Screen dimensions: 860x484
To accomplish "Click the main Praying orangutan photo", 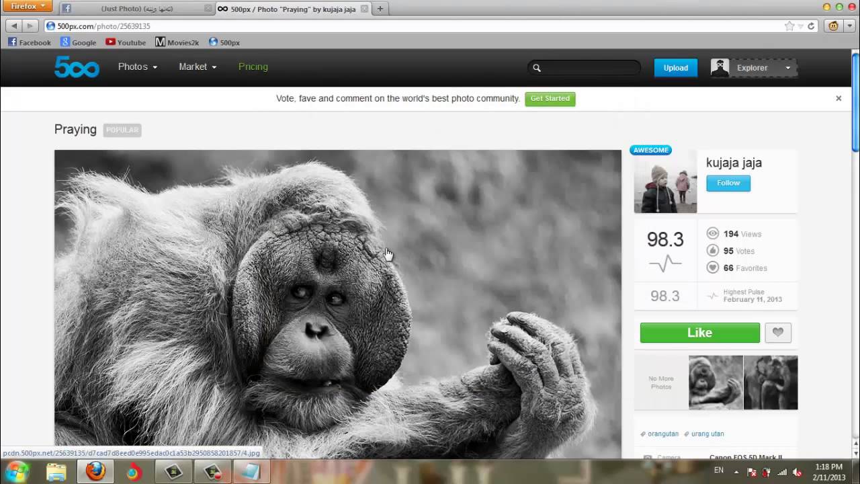I will point(338,304).
